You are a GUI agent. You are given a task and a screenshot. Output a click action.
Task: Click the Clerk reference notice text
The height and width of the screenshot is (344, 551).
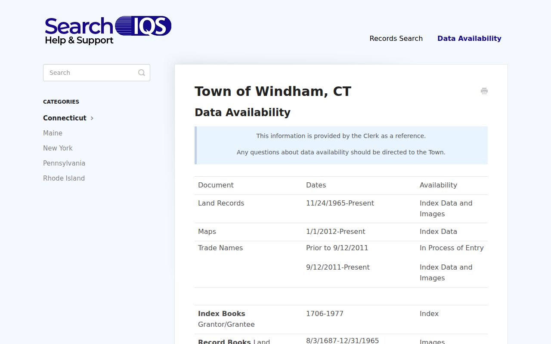[x=341, y=136]
